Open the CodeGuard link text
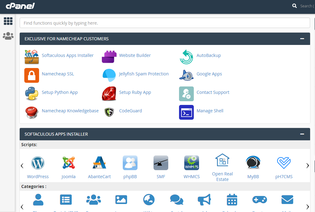Image resolution: width=315 pixels, height=212 pixels. click(x=130, y=111)
